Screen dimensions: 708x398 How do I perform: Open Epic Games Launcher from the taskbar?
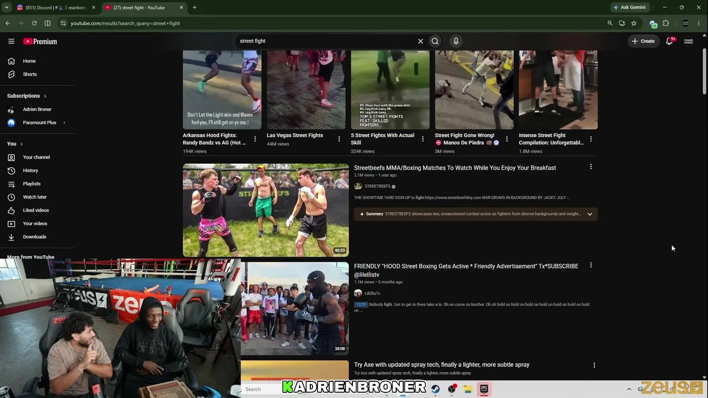(x=484, y=389)
